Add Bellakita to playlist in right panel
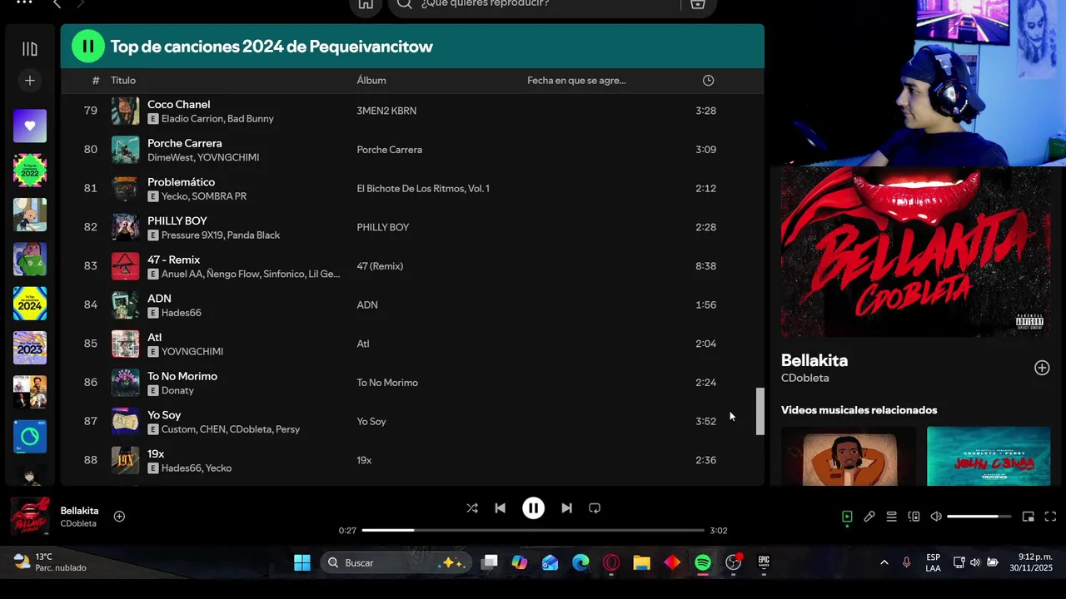 click(x=1042, y=368)
